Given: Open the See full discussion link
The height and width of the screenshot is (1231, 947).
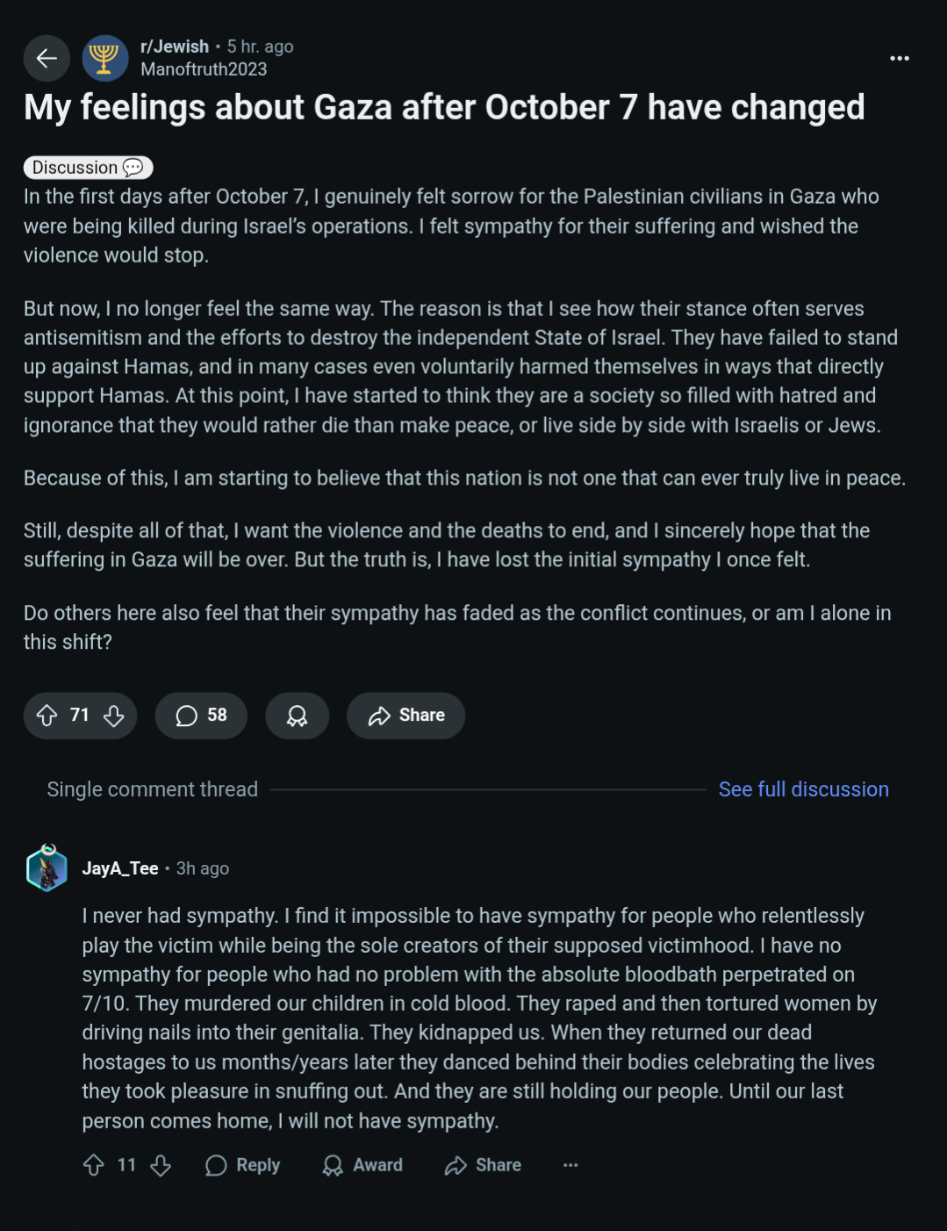Looking at the screenshot, I should coord(803,789).
